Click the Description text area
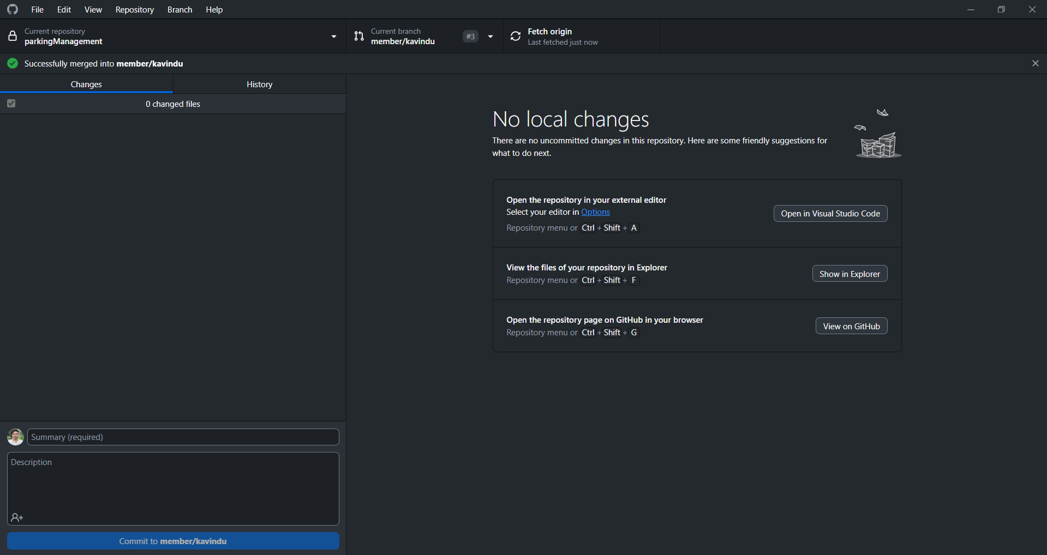 173,482
